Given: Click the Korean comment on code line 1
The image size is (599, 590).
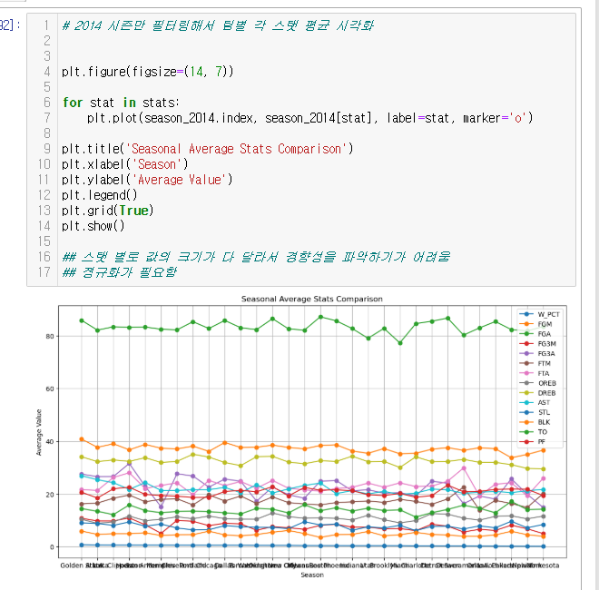Looking at the screenshot, I should click(218, 25).
